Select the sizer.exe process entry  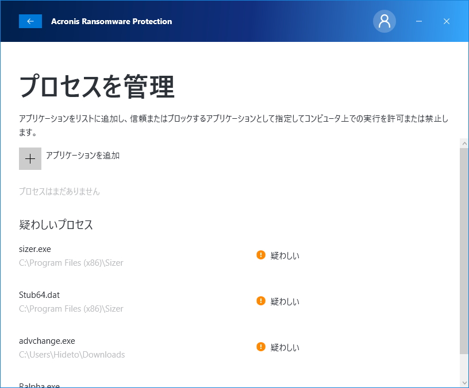tap(34, 249)
